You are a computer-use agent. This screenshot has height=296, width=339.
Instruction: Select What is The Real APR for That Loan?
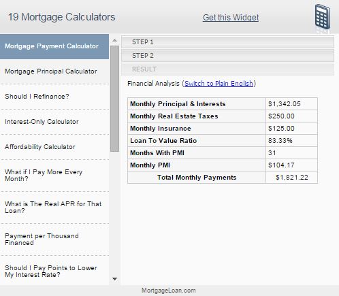point(54,208)
